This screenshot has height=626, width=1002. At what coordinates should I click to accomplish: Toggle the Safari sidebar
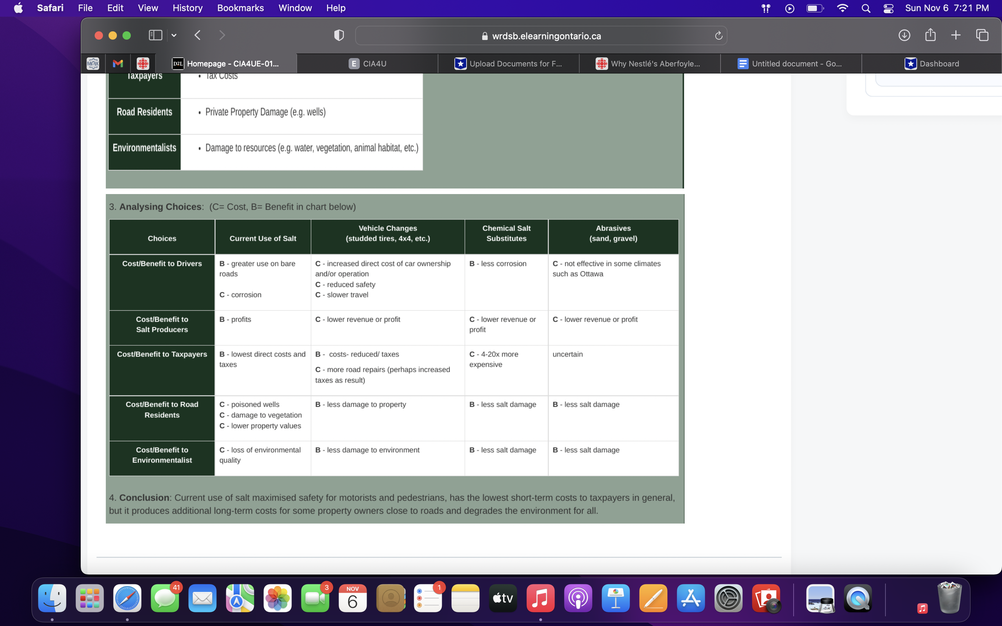(x=155, y=35)
